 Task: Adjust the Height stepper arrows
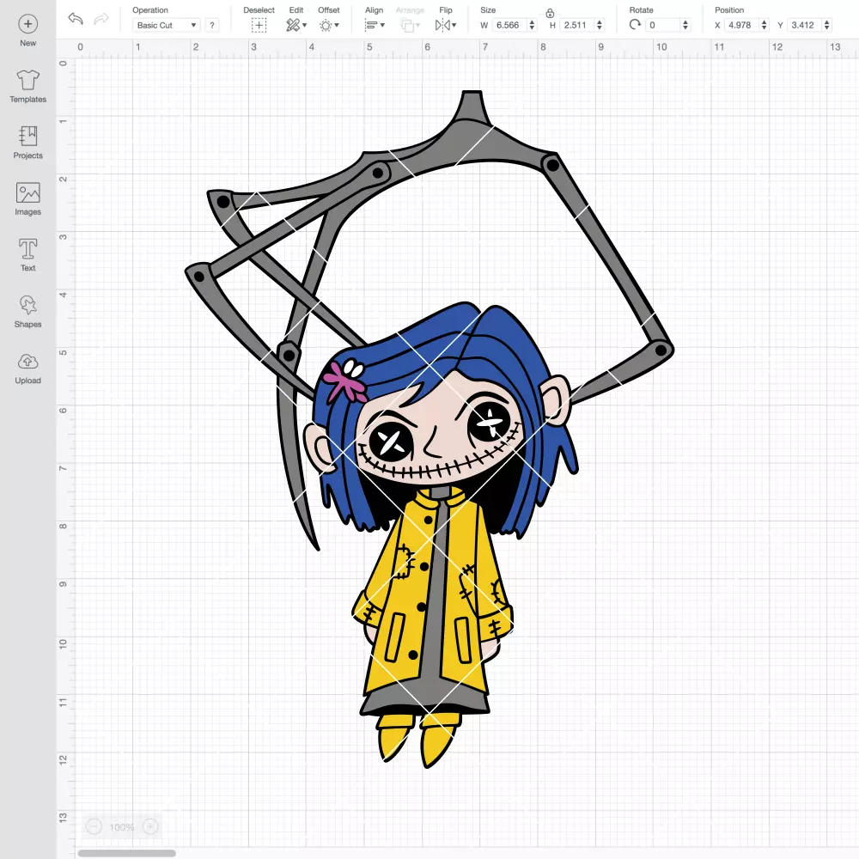click(x=600, y=25)
